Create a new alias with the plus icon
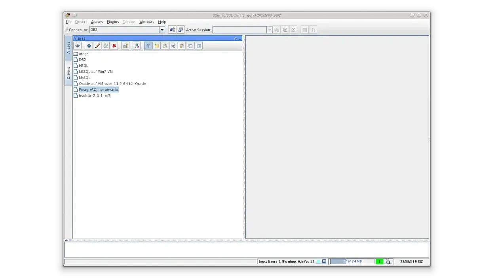This screenshot has height=278, width=494. (x=89, y=46)
